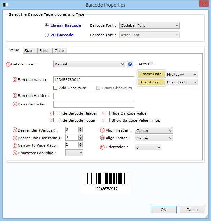Screen dimensions: 211x221
Task: Open the Data Source Manual dropdown
Action: [89, 64]
